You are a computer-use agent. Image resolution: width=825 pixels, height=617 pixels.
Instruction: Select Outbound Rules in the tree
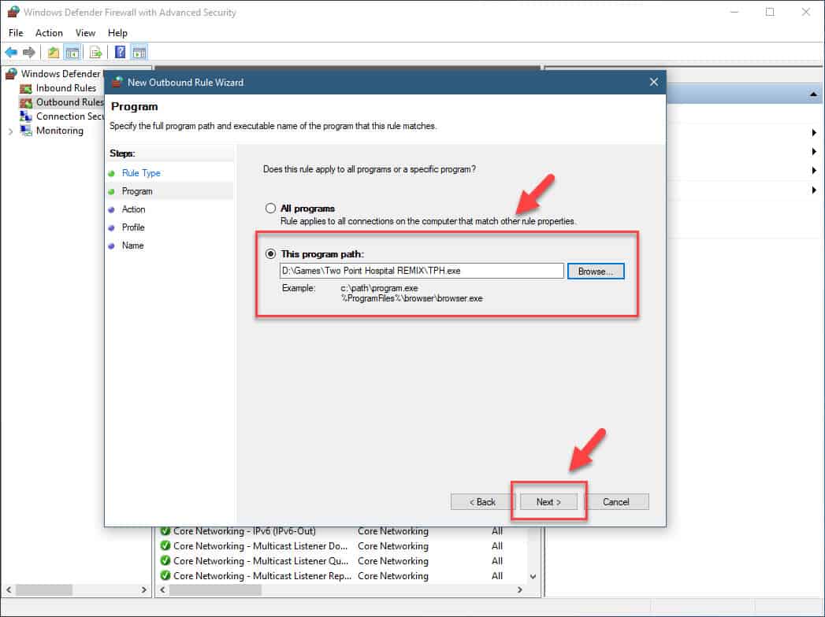tap(70, 102)
